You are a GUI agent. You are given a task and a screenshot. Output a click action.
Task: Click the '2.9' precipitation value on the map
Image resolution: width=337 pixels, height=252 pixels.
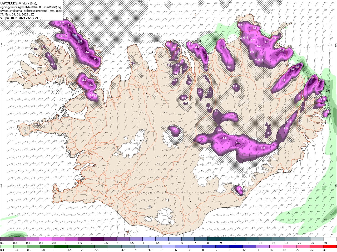[x=293, y=69]
